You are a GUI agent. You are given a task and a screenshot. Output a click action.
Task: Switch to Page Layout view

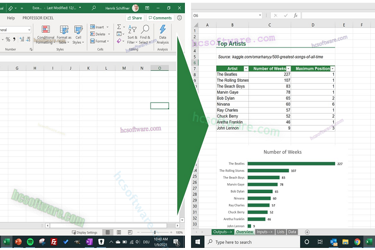pos(119,232)
